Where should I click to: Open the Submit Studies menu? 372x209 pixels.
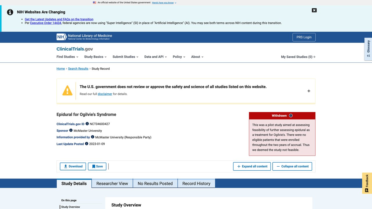[126, 57]
